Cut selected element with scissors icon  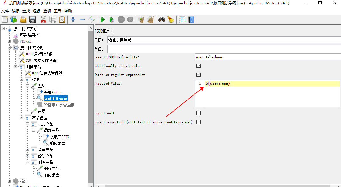(43, 20)
